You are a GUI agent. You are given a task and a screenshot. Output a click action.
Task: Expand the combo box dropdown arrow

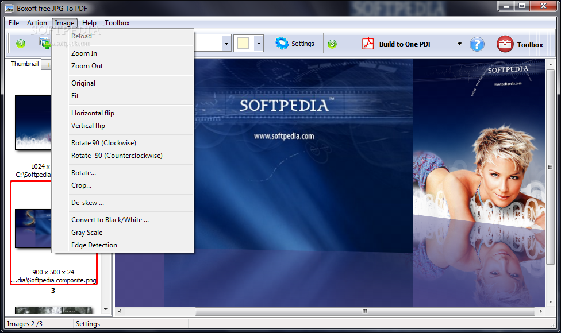(x=226, y=44)
